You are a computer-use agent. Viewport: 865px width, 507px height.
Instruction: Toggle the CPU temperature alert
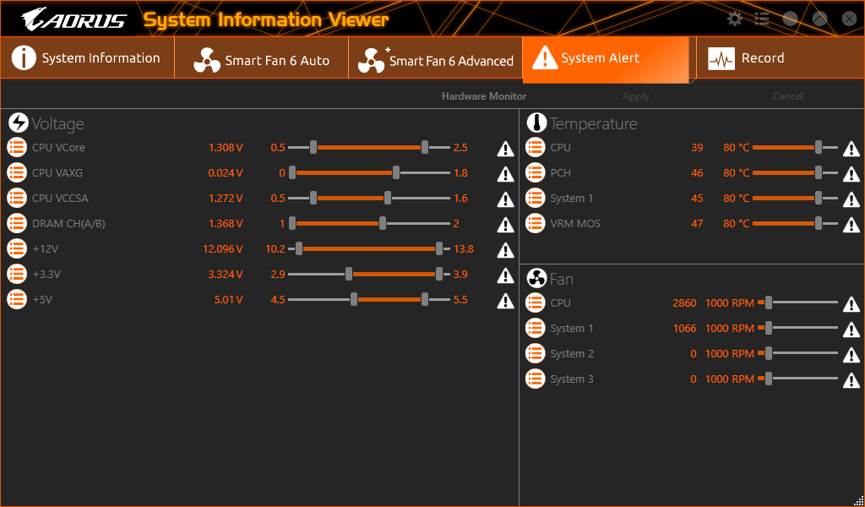click(851, 149)
